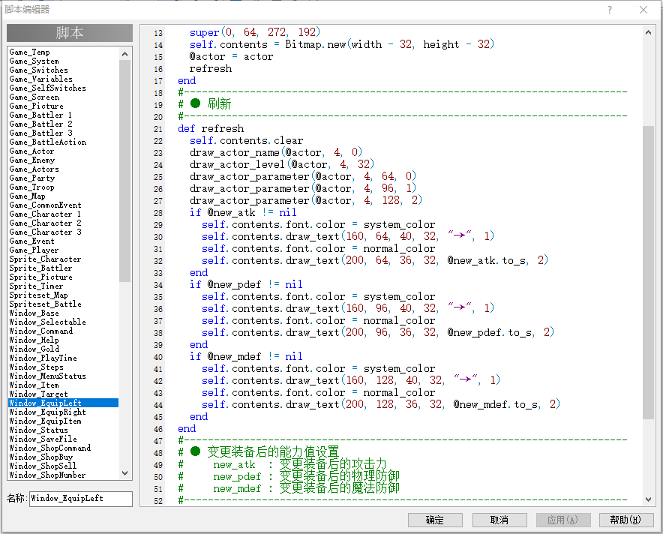663x534 pixels.
Task: Open help with the 帮助(H) button
Action: (625, 520)
